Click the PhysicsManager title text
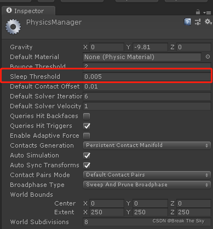Viewport: 213px width, 229px height. [x=54, y=22]
